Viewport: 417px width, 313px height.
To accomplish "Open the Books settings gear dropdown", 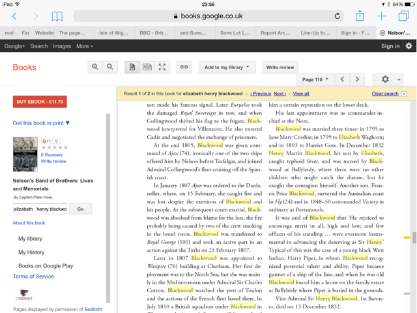I will [x=388, y=80].
